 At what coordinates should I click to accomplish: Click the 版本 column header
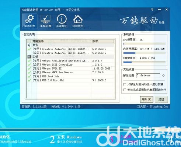tap(102, 41)
